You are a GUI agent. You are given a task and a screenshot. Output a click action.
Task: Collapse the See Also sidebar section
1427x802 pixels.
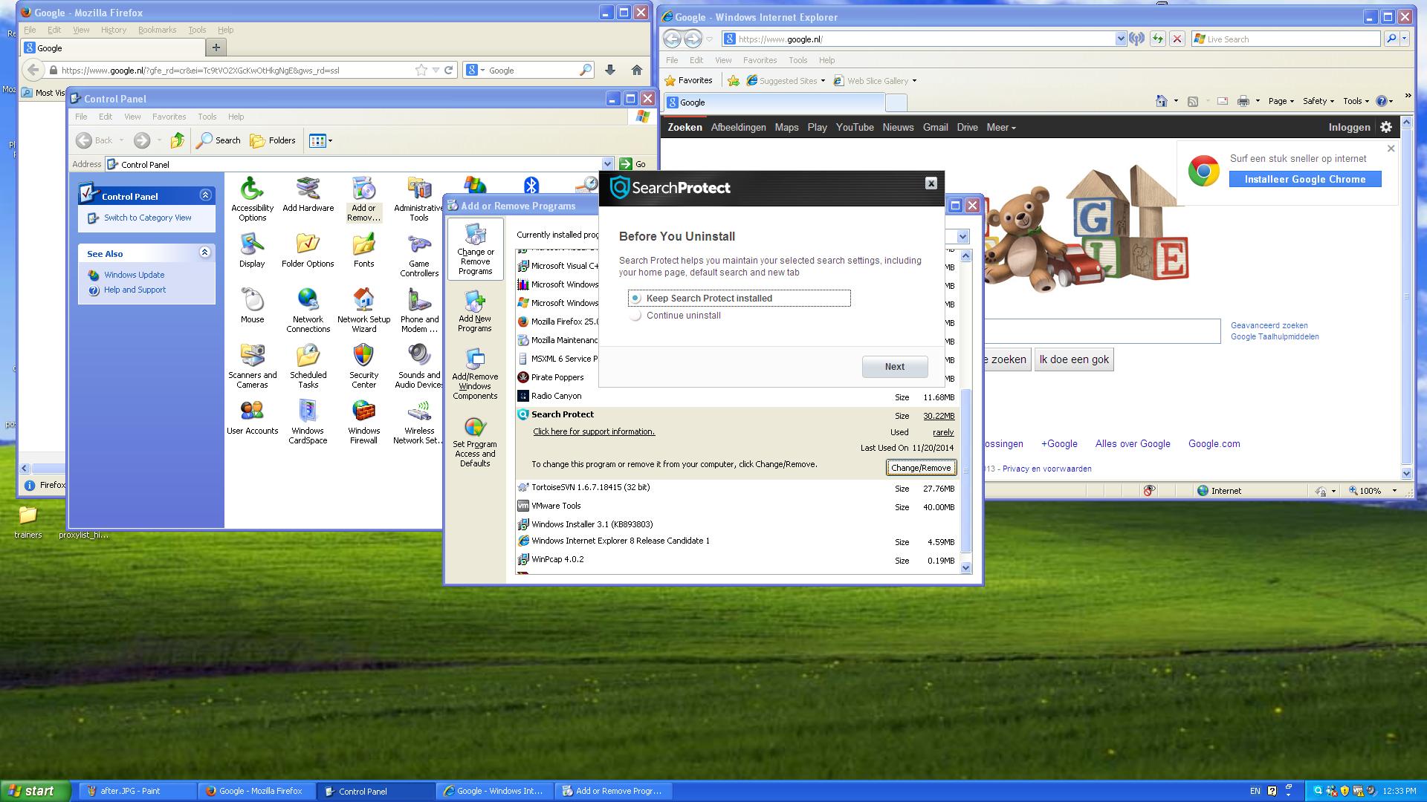pyautogui.click(x=206, y=252)
